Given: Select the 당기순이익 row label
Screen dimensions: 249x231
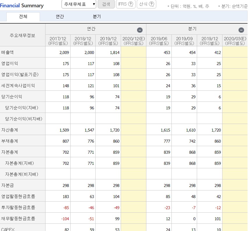Looking at the screenshot, I should point(12,97).
